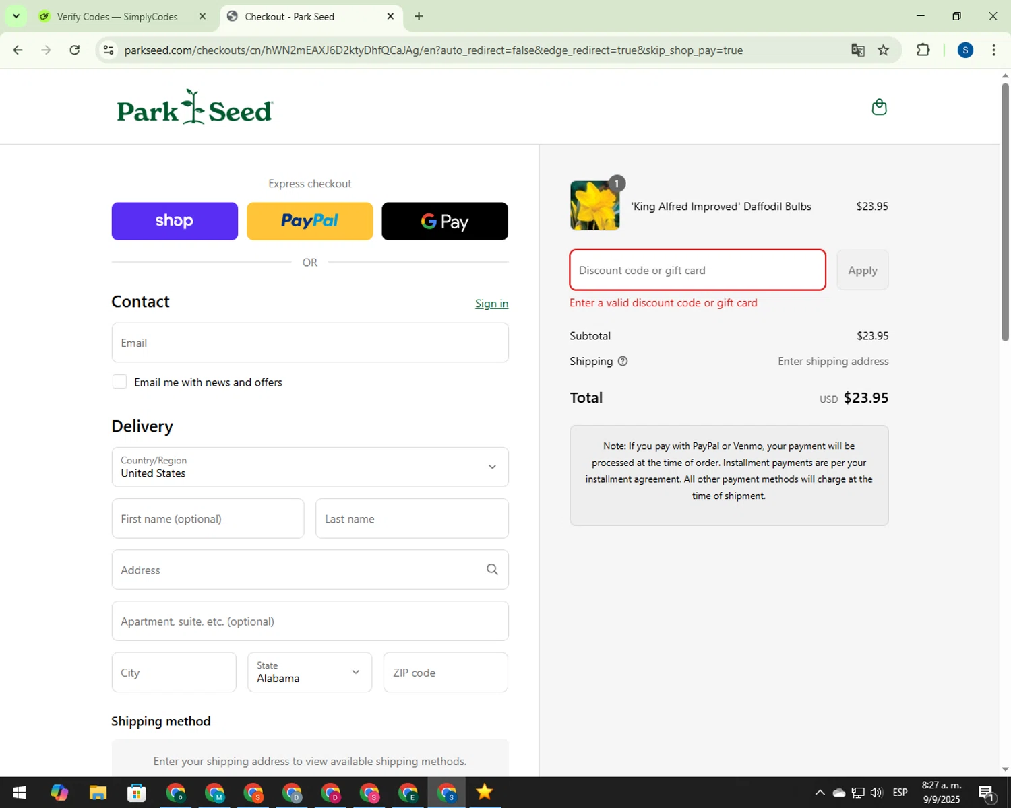The width and height of the screenshot is (1011, 808).
Task: Open the Chrome profile avatar S
Action: [x=965, y=50]
